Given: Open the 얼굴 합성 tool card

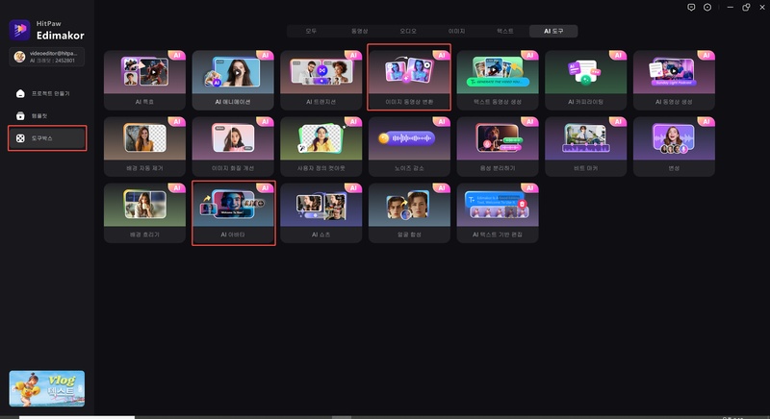Looking at the screenshot, I should (x=409, y=212).
